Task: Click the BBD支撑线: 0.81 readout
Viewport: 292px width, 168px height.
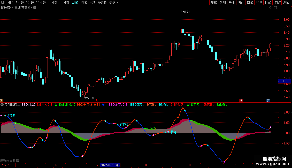Action: pyautogui.click(x=88, y=105)
